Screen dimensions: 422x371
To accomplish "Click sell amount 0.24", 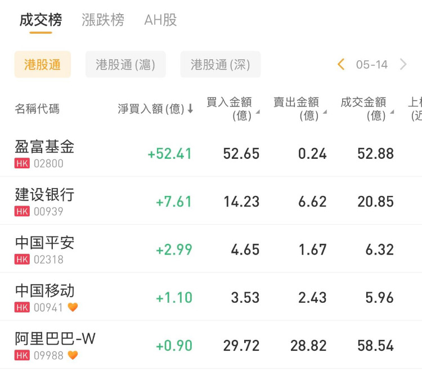I will click(312, 154).
